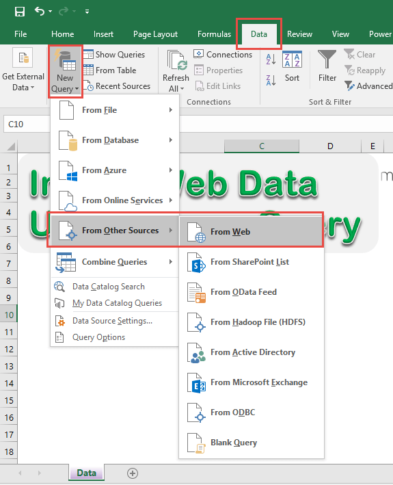Expand From File submenu arrow

[x=171, y=110]
